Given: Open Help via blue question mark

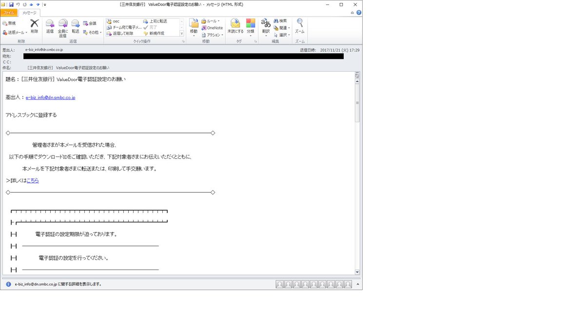Looking at the screenshot, I should coord(359,13).
